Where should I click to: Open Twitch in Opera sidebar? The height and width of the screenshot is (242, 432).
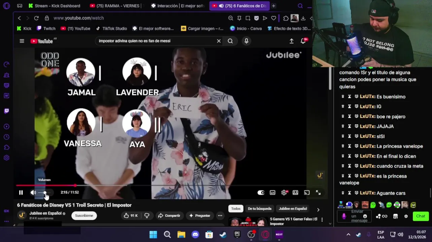[x=6, y=111]
